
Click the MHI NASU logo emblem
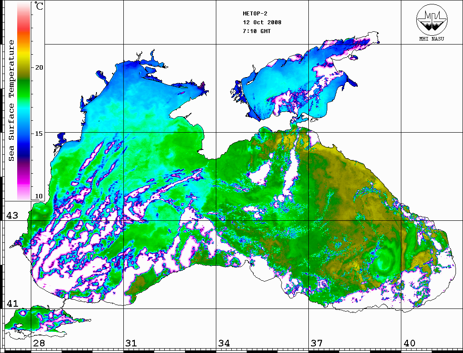(431, 19)
